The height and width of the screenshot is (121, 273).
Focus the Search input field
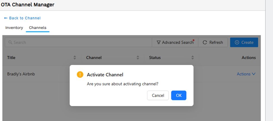78,42
